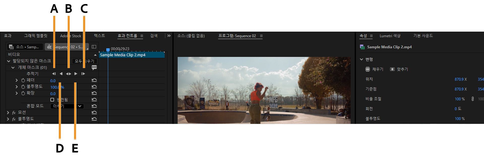Track mask backward one frame

(x=54, y=74)
